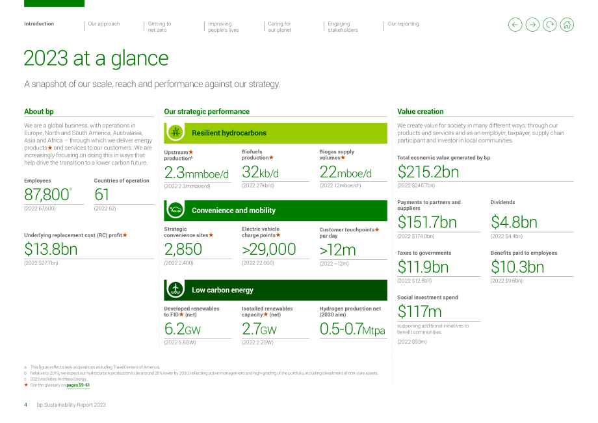Click the Upstream production 2.3mmboe/d value
Image resolution: width=598 pixels, height=423 pixels.
(196, 173)
